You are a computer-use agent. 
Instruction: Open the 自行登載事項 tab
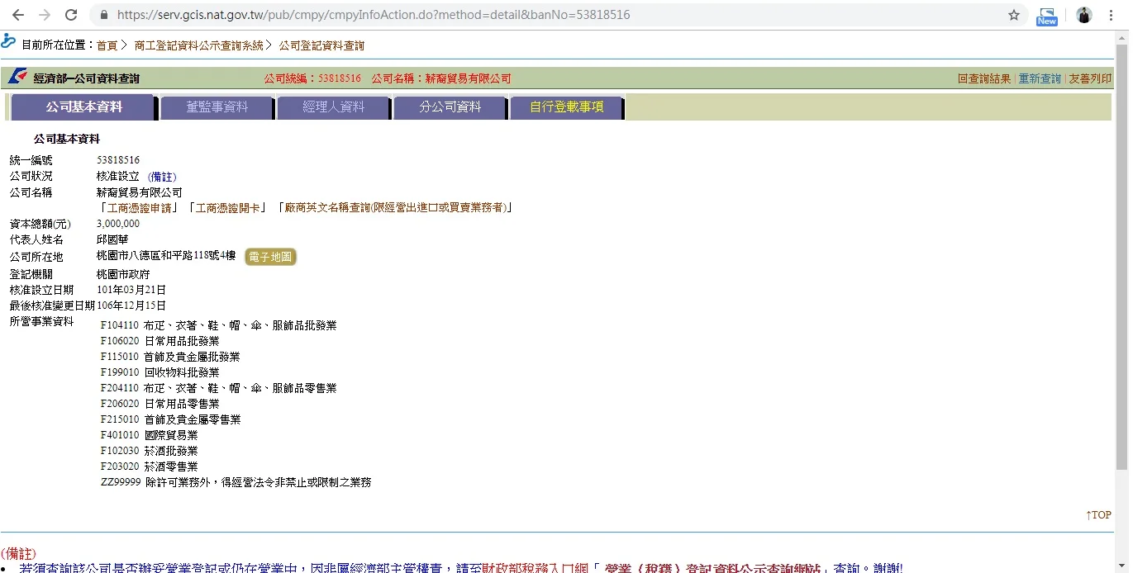[x=566, y=107]
